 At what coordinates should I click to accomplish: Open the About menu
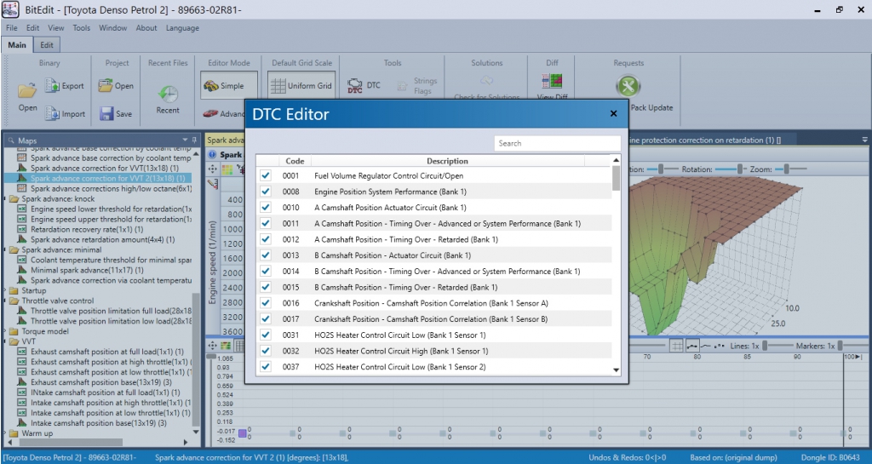pyautogui.click(x=146, y=28)
